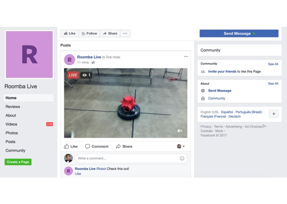The image size is (287, 204).
Task: Switch language to Português (Brasil)
Action: [x=249, y=112]
